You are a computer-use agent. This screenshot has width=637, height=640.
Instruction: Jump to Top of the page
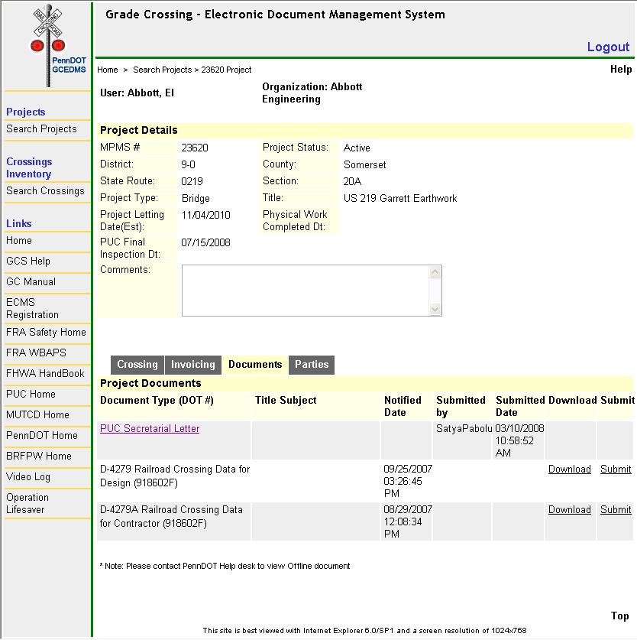click(x=620, y=616)
